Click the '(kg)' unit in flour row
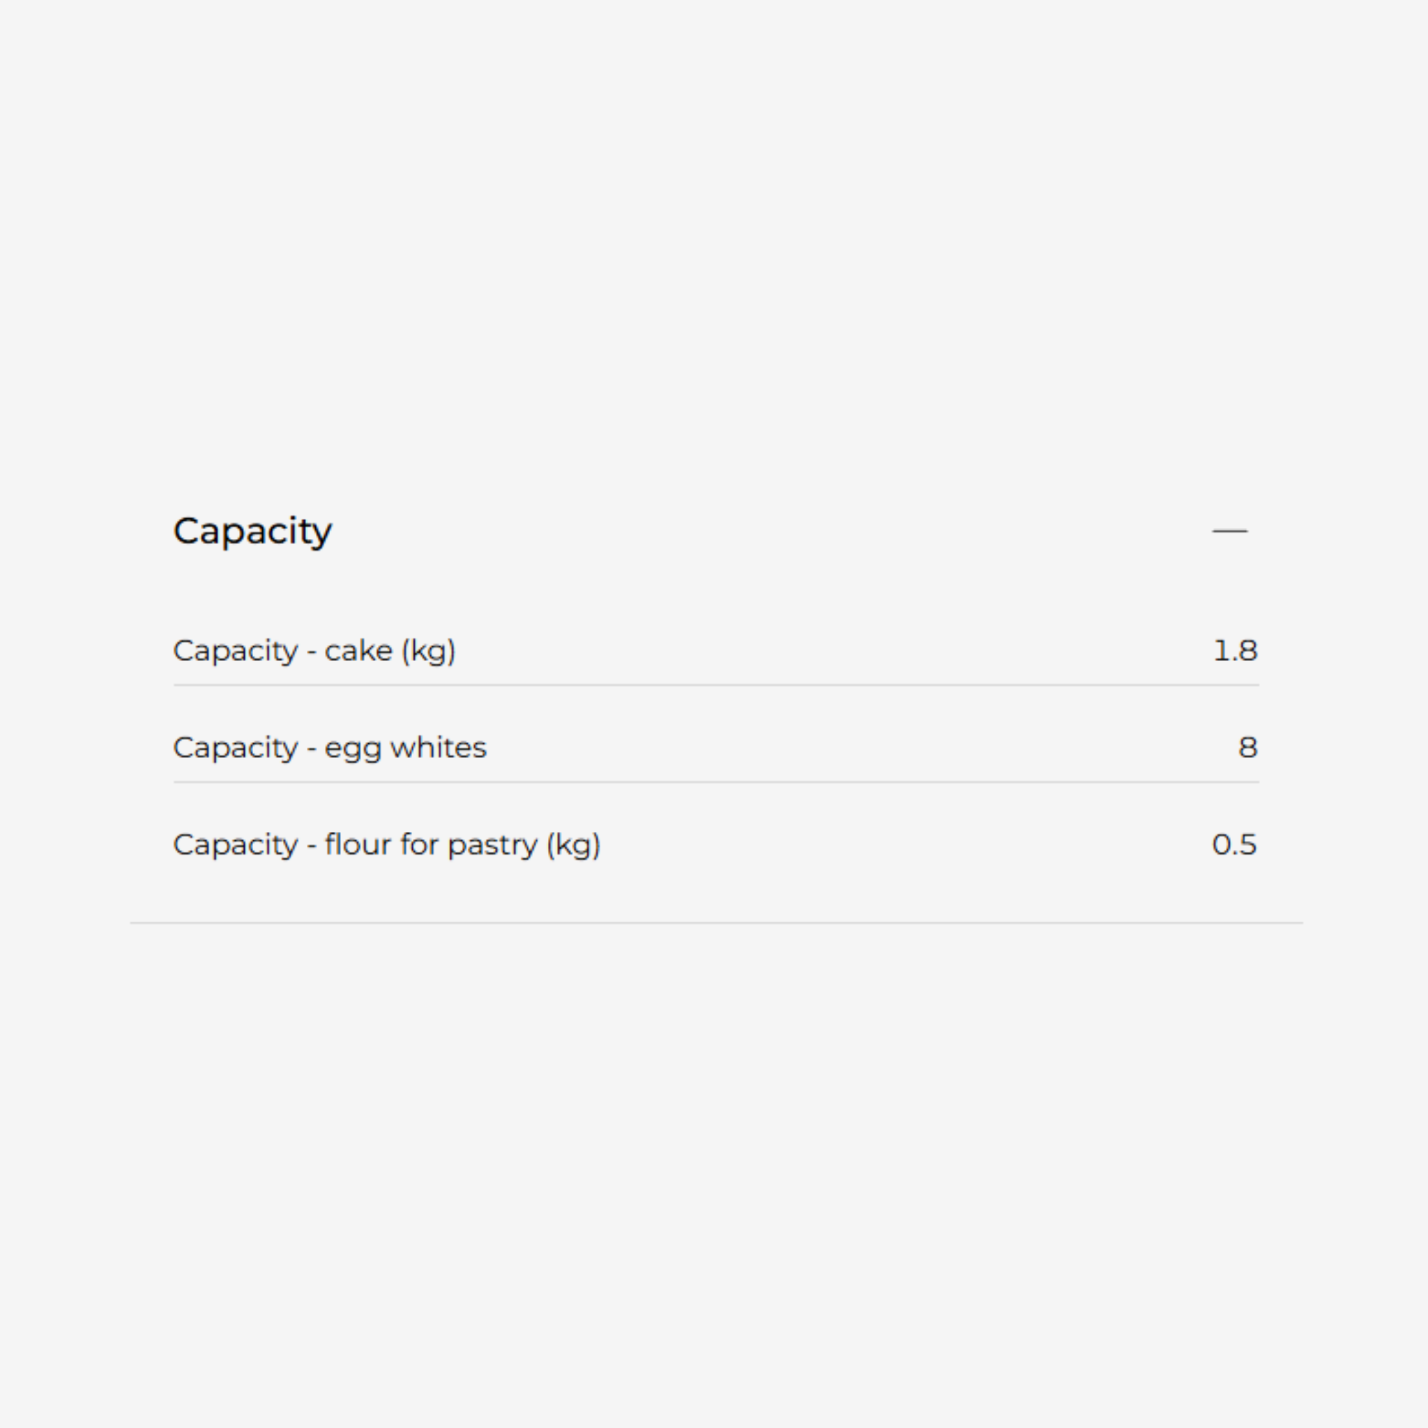Image resolution: width=1428 pixels, height=1428 pixels. click(x=574, y=845)
